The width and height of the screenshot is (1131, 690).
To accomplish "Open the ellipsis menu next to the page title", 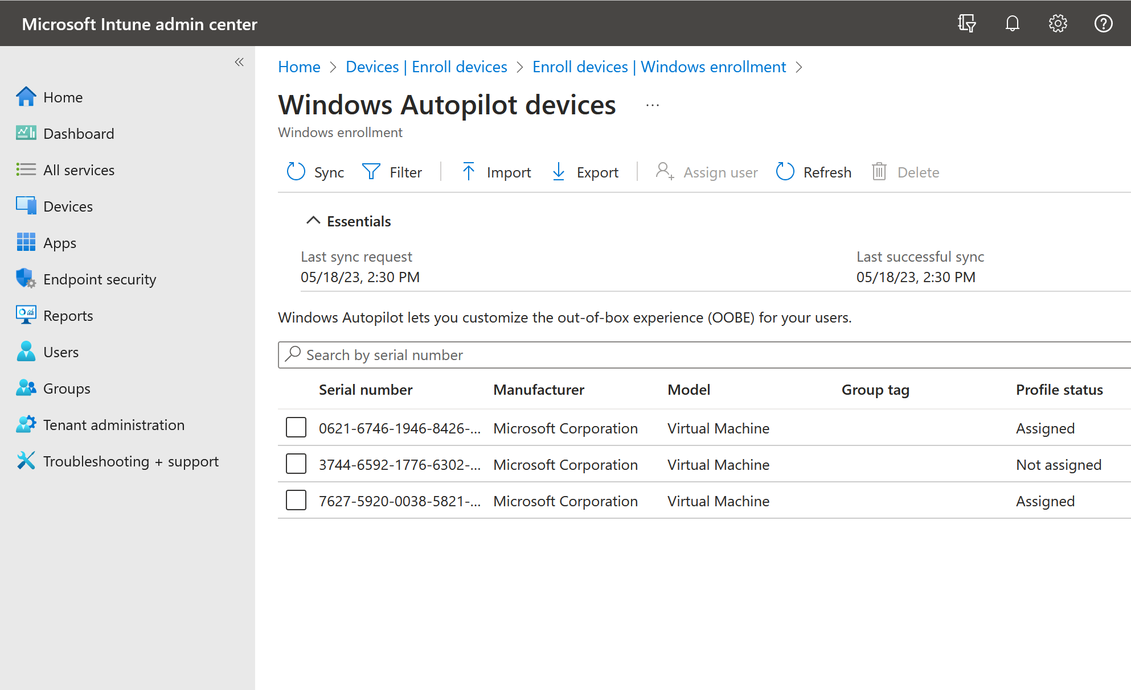I will click(651, 105).
